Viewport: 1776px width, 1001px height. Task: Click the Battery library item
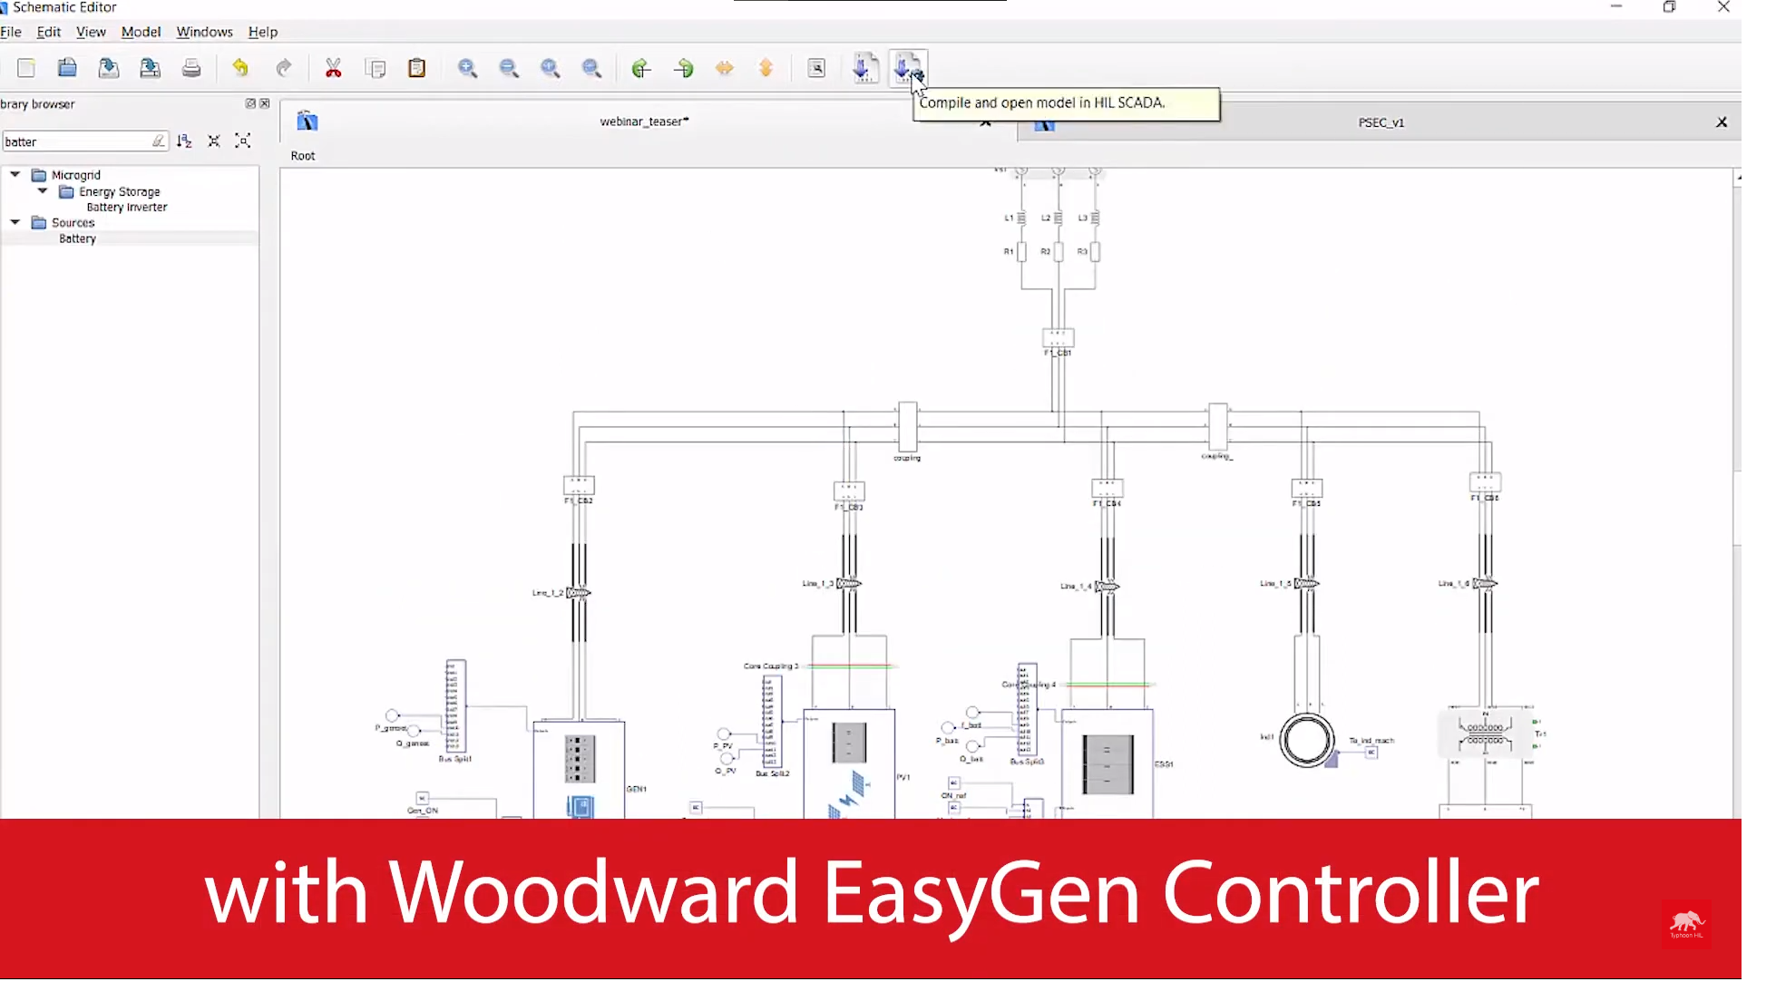pos(77,238)
